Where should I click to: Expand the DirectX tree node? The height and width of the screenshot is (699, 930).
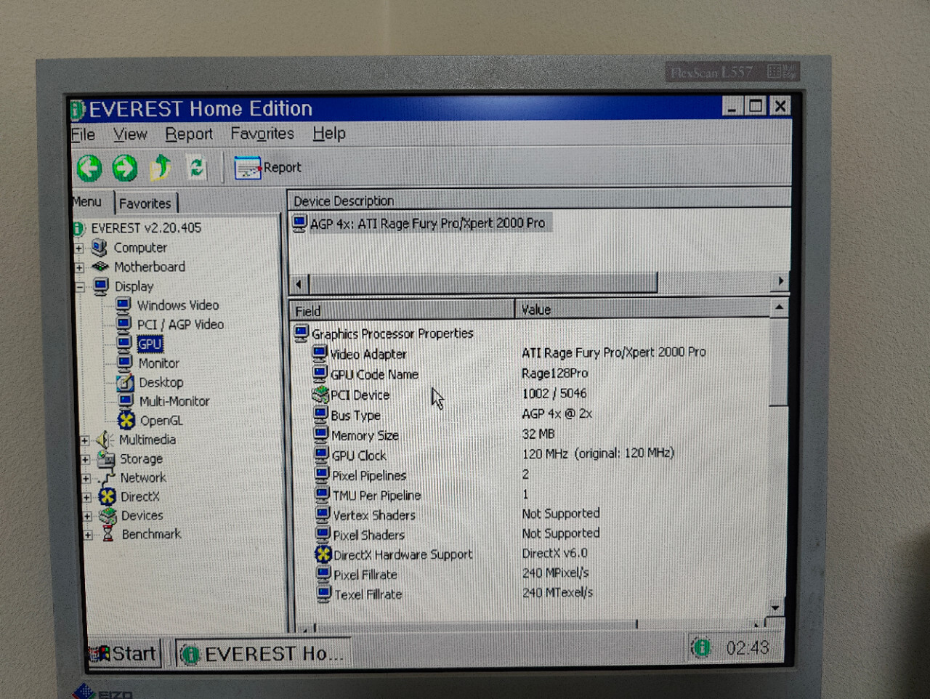pos(87,498)
